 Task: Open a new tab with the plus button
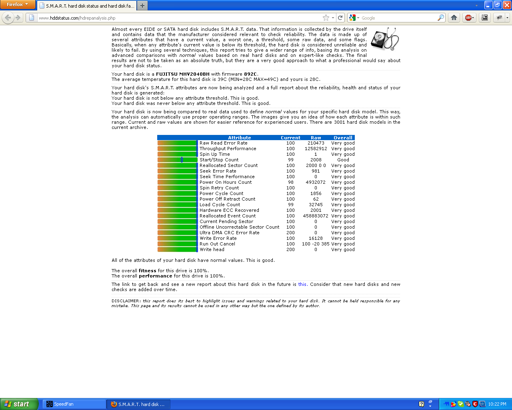point(142,6)
